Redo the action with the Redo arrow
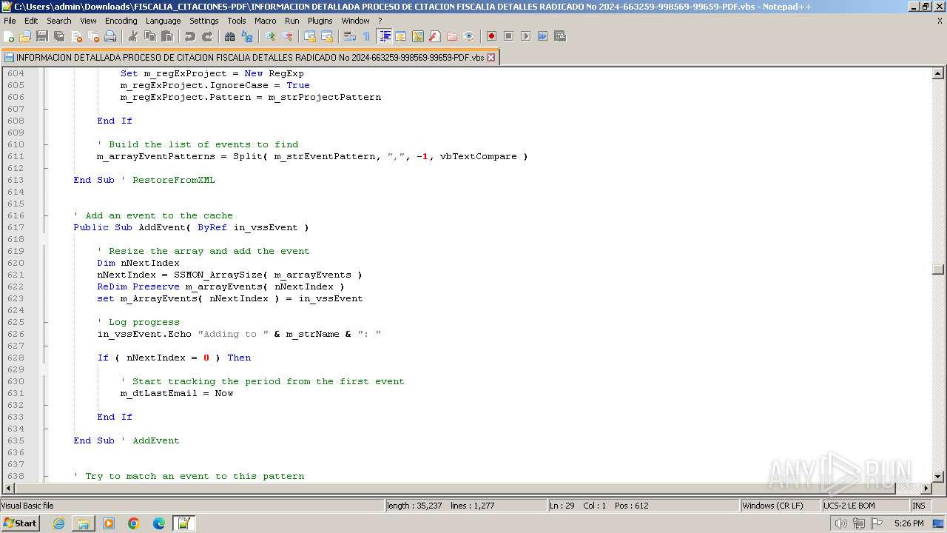 [x=207, y=36]
